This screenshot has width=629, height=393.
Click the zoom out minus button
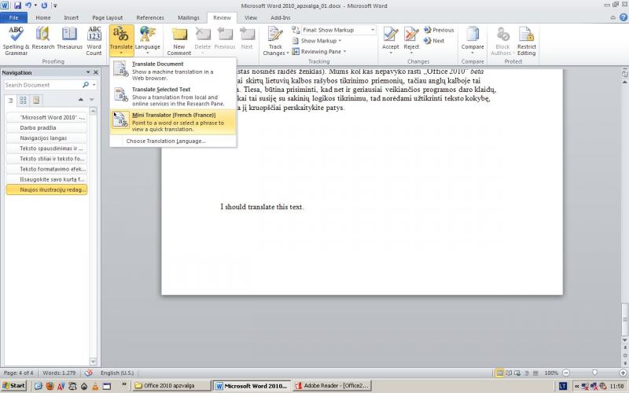click(x=566, y=373)
